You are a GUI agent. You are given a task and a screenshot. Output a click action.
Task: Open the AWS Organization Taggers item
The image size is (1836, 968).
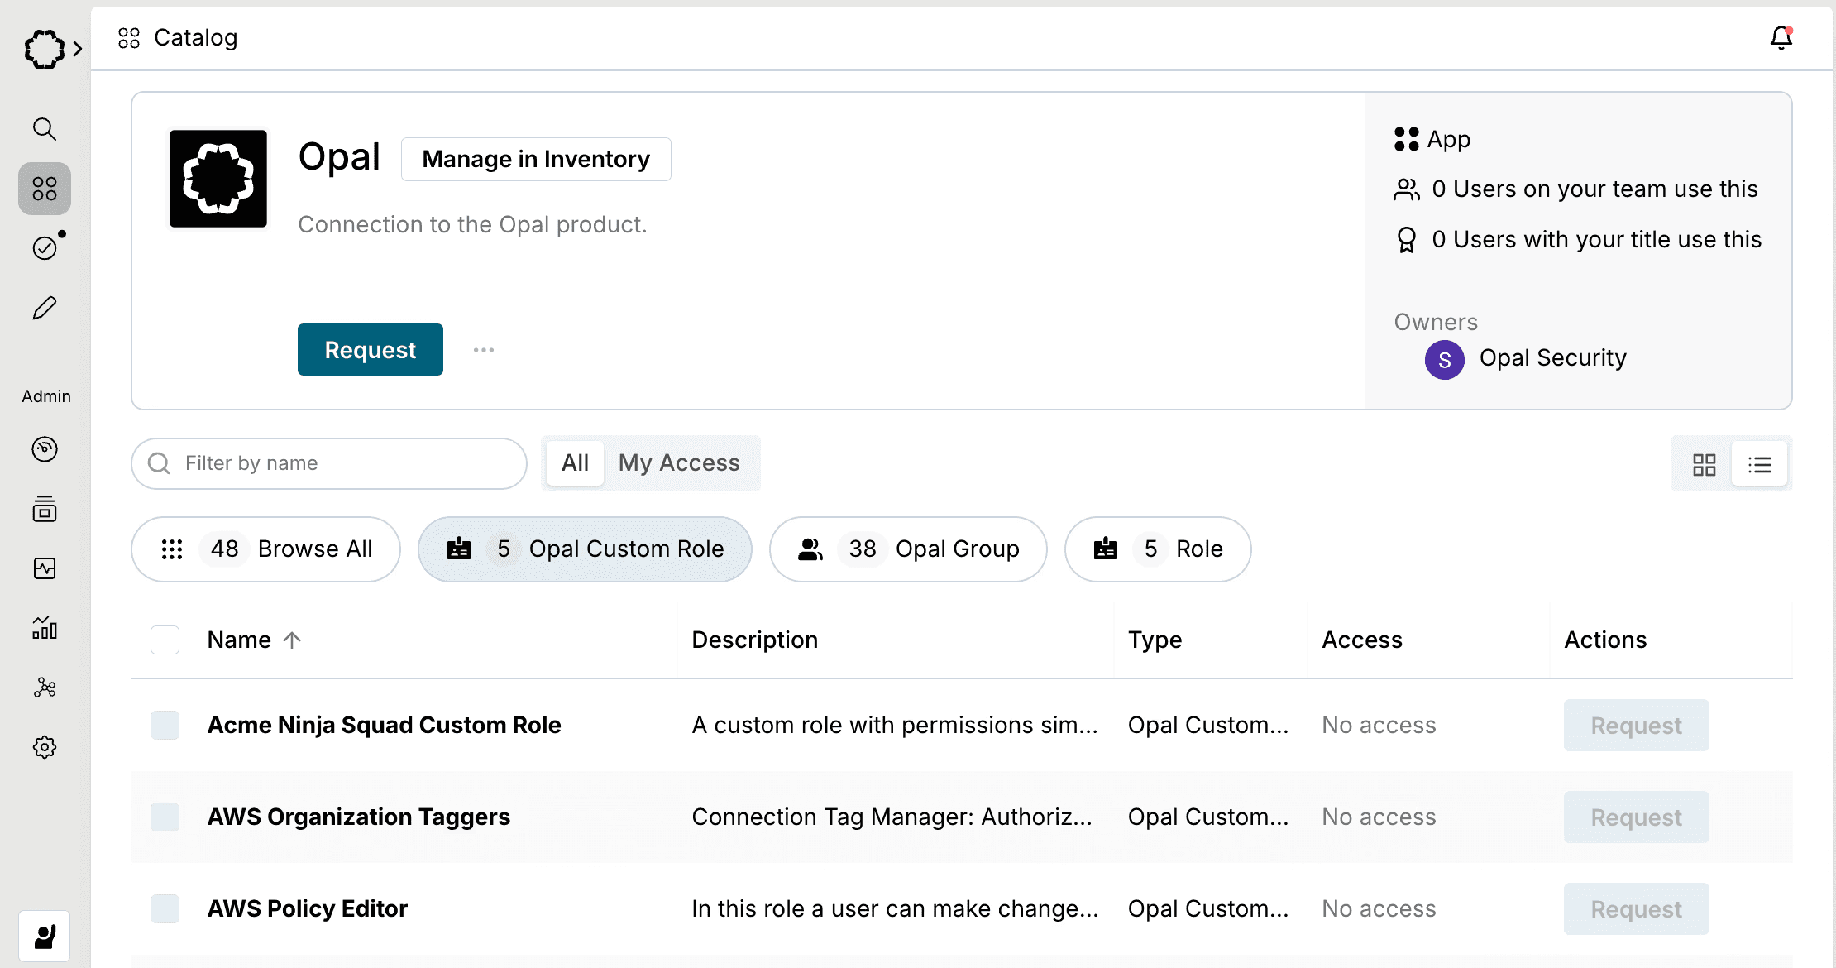tap(359, 817)
